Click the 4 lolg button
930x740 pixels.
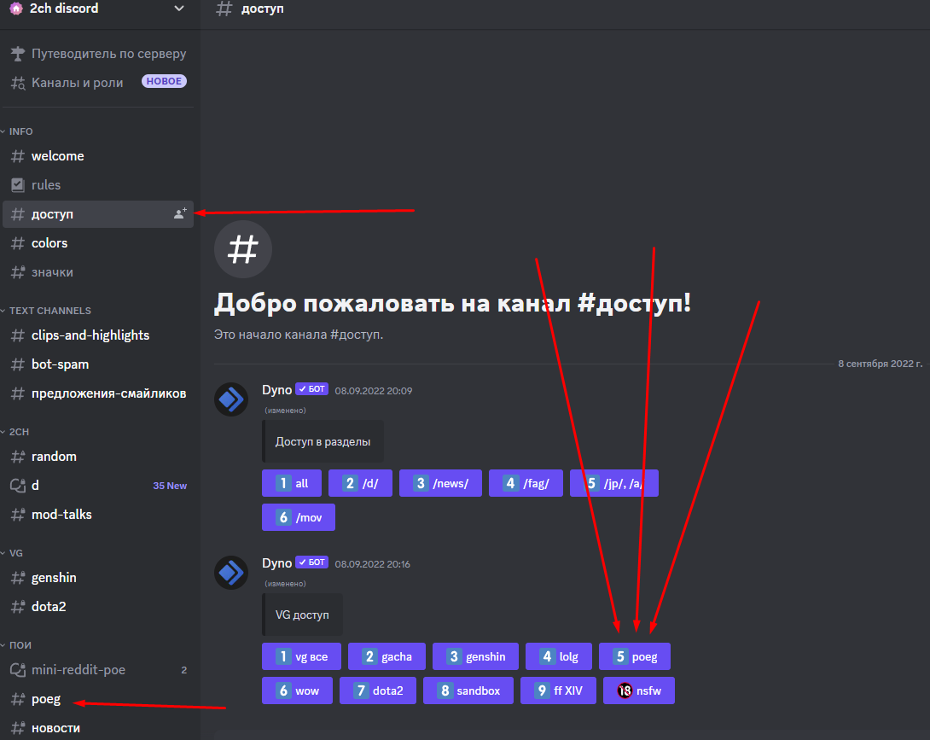(x=559, y=656)
